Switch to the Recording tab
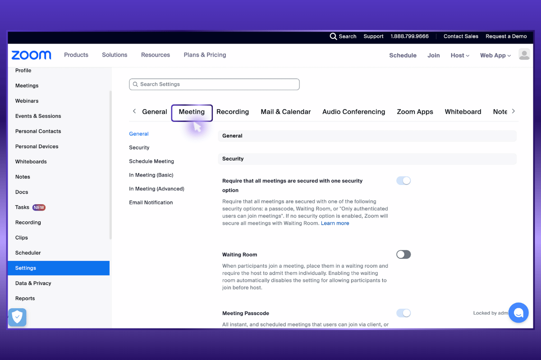This screenshot has width=541, height=360. pyautogui.click(x=233, y=112)
